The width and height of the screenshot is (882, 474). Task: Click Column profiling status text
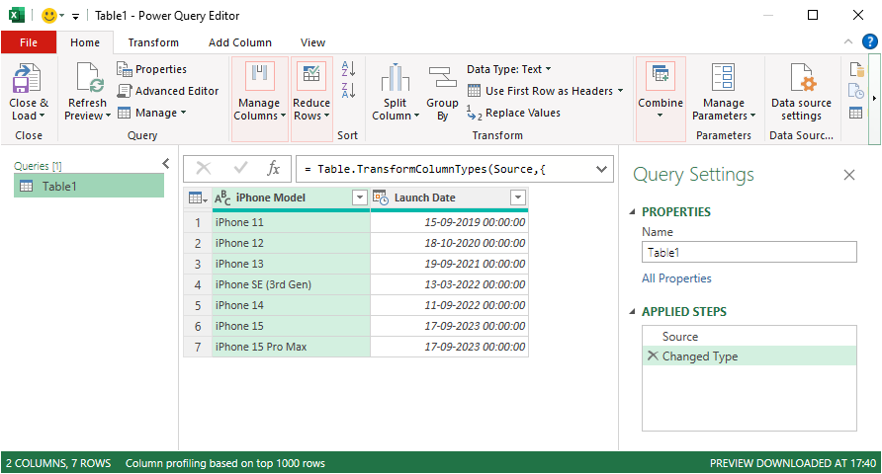click(225, 463)
